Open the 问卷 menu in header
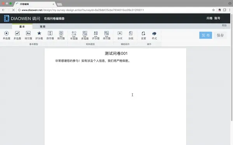The image size is (233, 145). pos(209,18)
